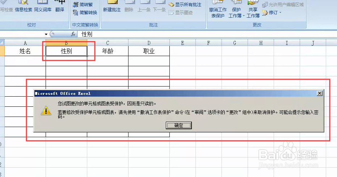Select the cell containing 年龄
The image size is (337, 177).
tap(108, 51)
